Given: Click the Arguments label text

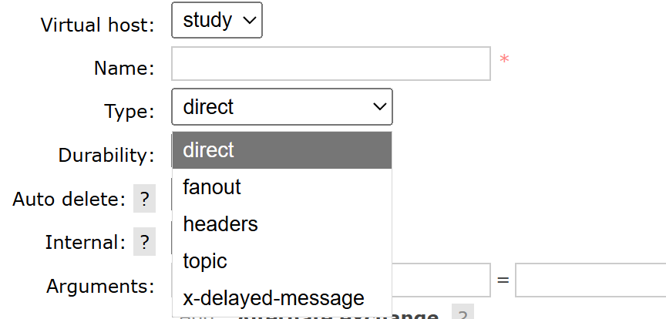Looking at the screenshot, I should point(100,287).
